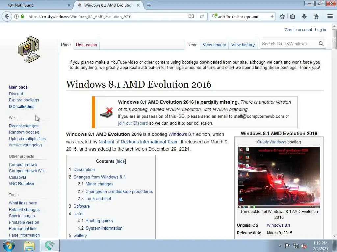
Task: Go to Random bootleg
Action: 24,132
